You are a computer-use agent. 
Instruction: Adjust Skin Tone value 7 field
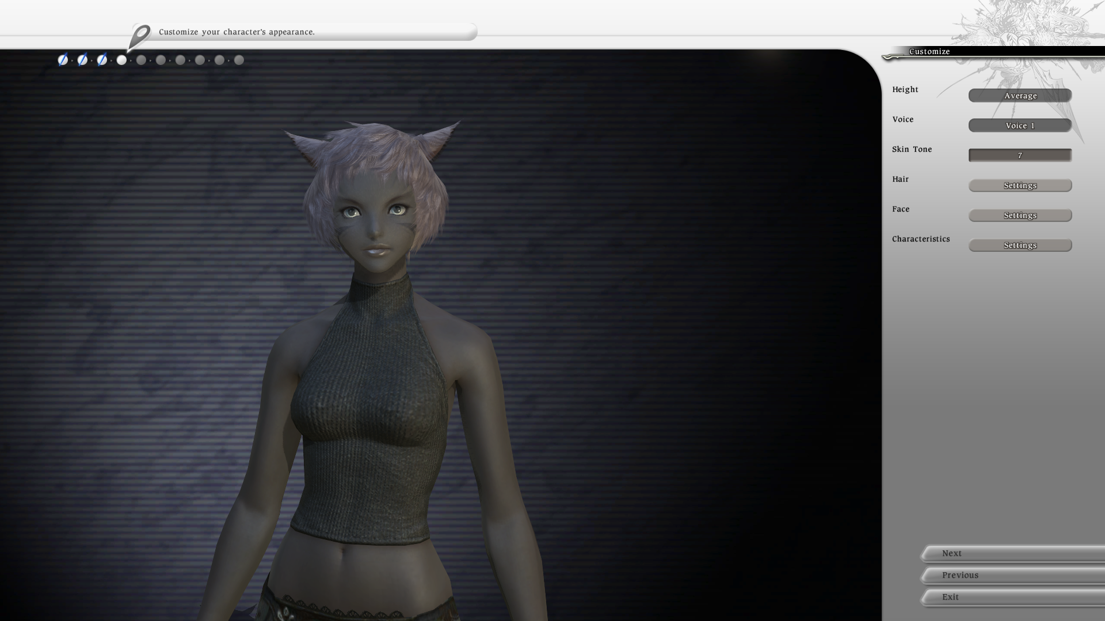(1020, 155)
